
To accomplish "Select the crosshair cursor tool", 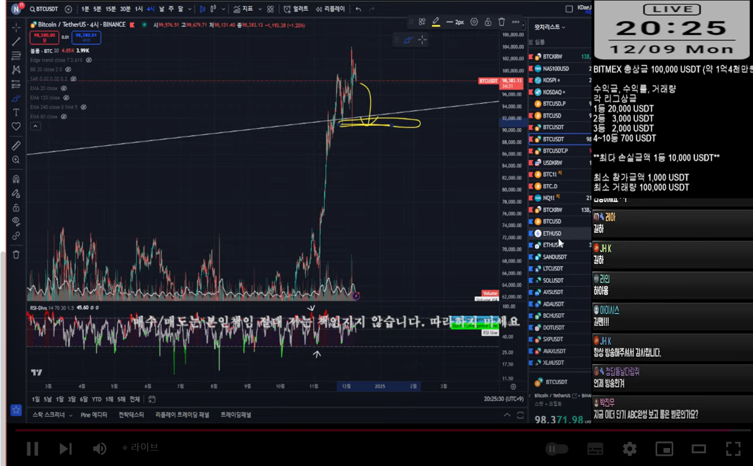I will tap(16, 27).
